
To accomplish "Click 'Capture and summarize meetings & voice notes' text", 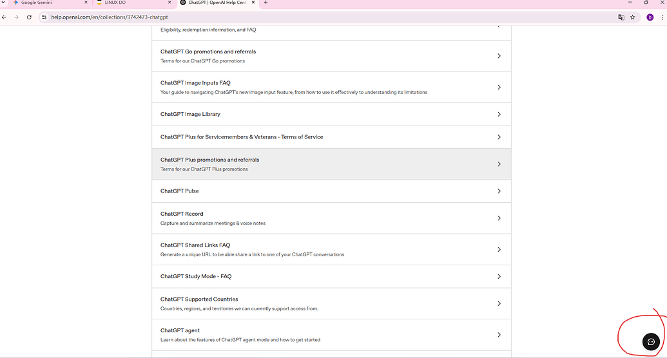I will tap(213, 223).
